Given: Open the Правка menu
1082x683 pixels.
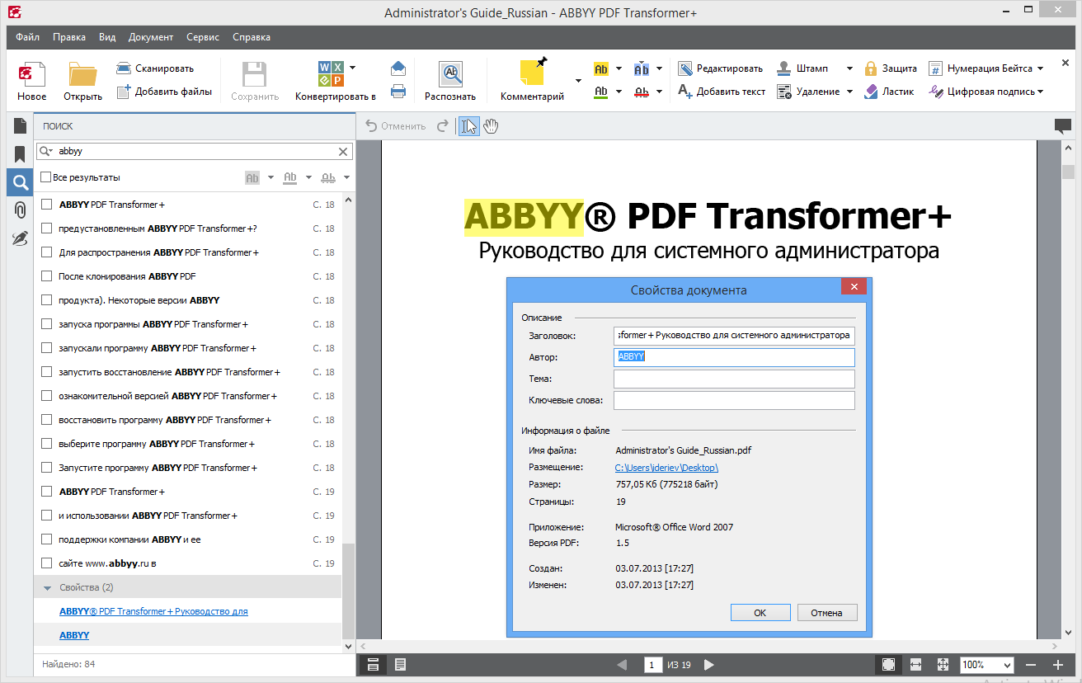Looking at the screenshot, I should (69, 37).
